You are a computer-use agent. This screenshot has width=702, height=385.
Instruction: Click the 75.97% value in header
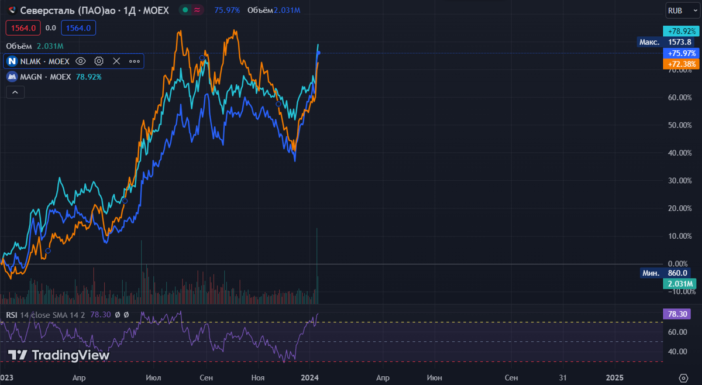[x=227, y=11]
